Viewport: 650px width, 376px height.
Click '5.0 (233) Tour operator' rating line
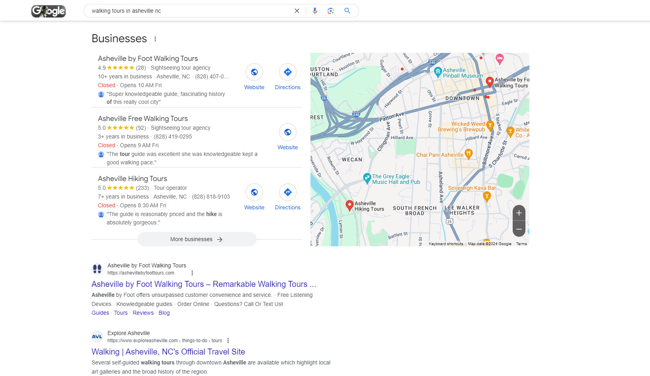point(142,188)
